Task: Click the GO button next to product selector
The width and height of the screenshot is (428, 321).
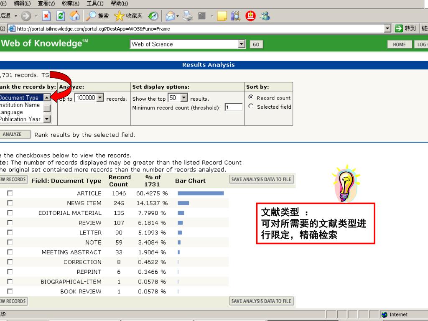Action: pyautogui.click(x=256, y=44)
